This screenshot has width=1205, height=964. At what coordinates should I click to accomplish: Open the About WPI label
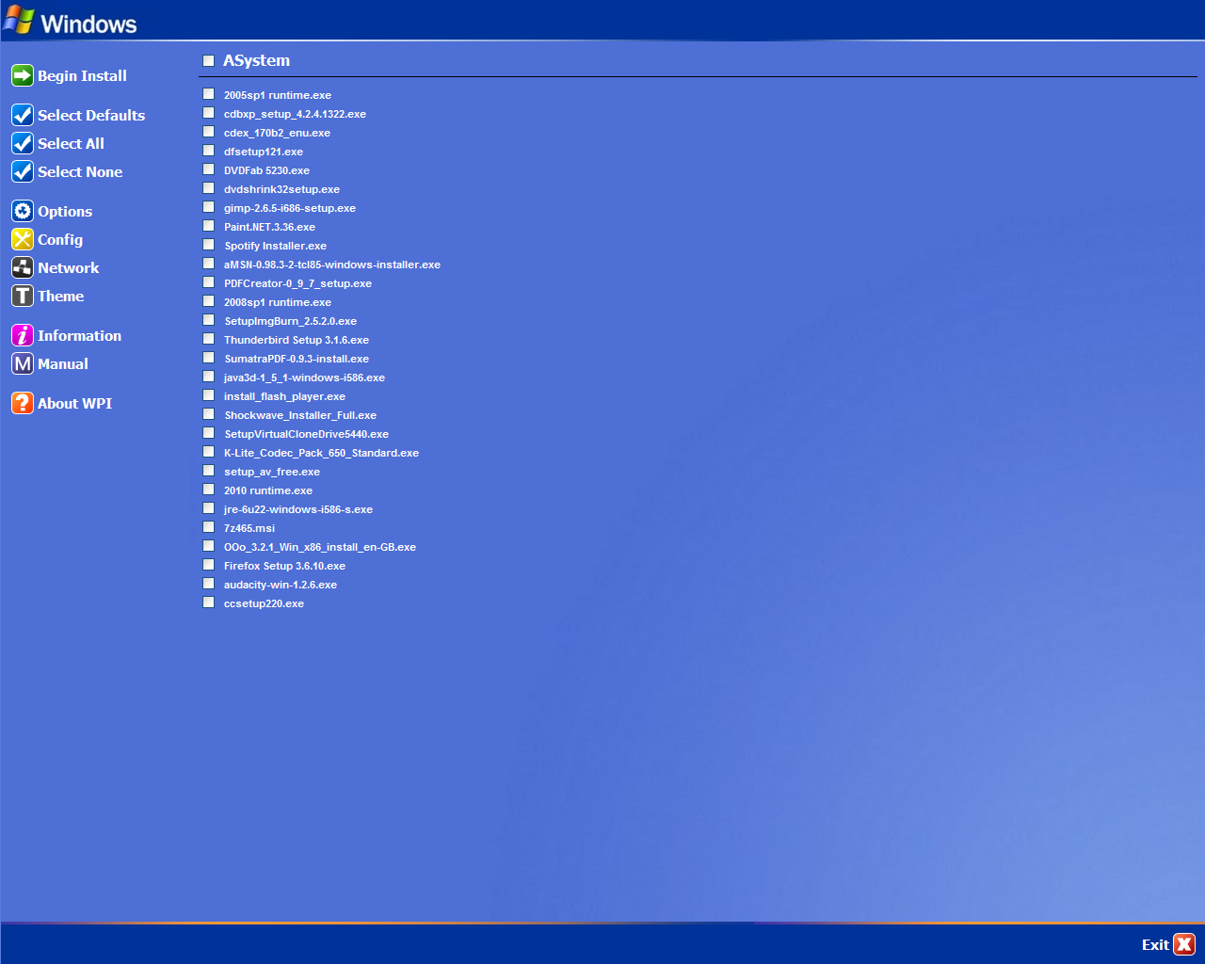74,404
